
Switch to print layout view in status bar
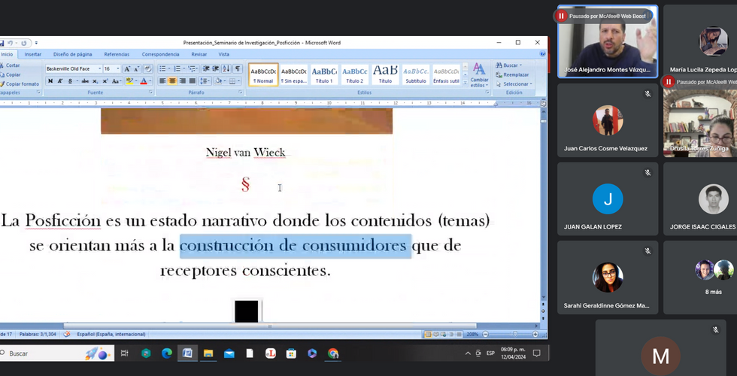428,334
